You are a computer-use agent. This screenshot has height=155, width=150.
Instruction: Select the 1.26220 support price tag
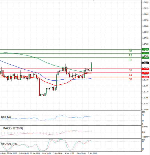[145, 77]
